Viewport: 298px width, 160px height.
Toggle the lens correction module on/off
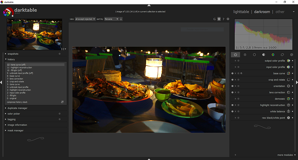click(232, 93)
